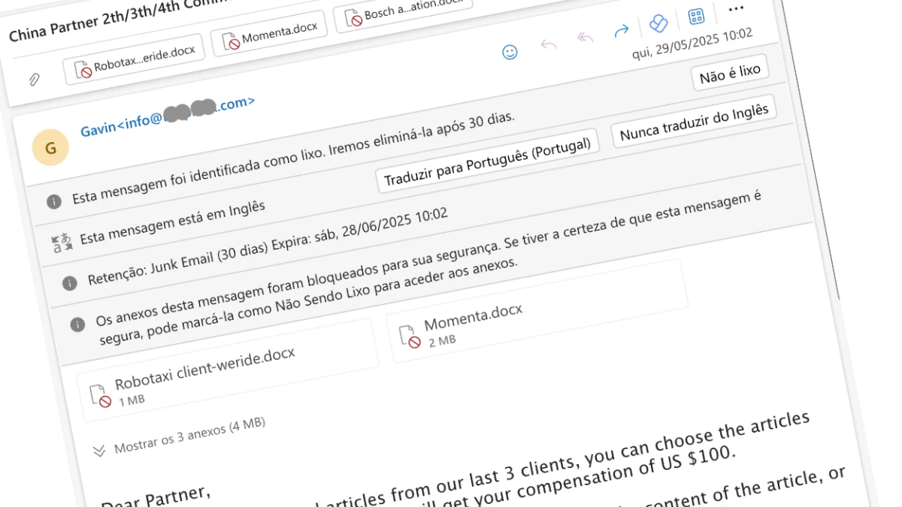Reply all using the double arrow icon
Viewport: 902px width, 507px height.
tap(586, 38)
